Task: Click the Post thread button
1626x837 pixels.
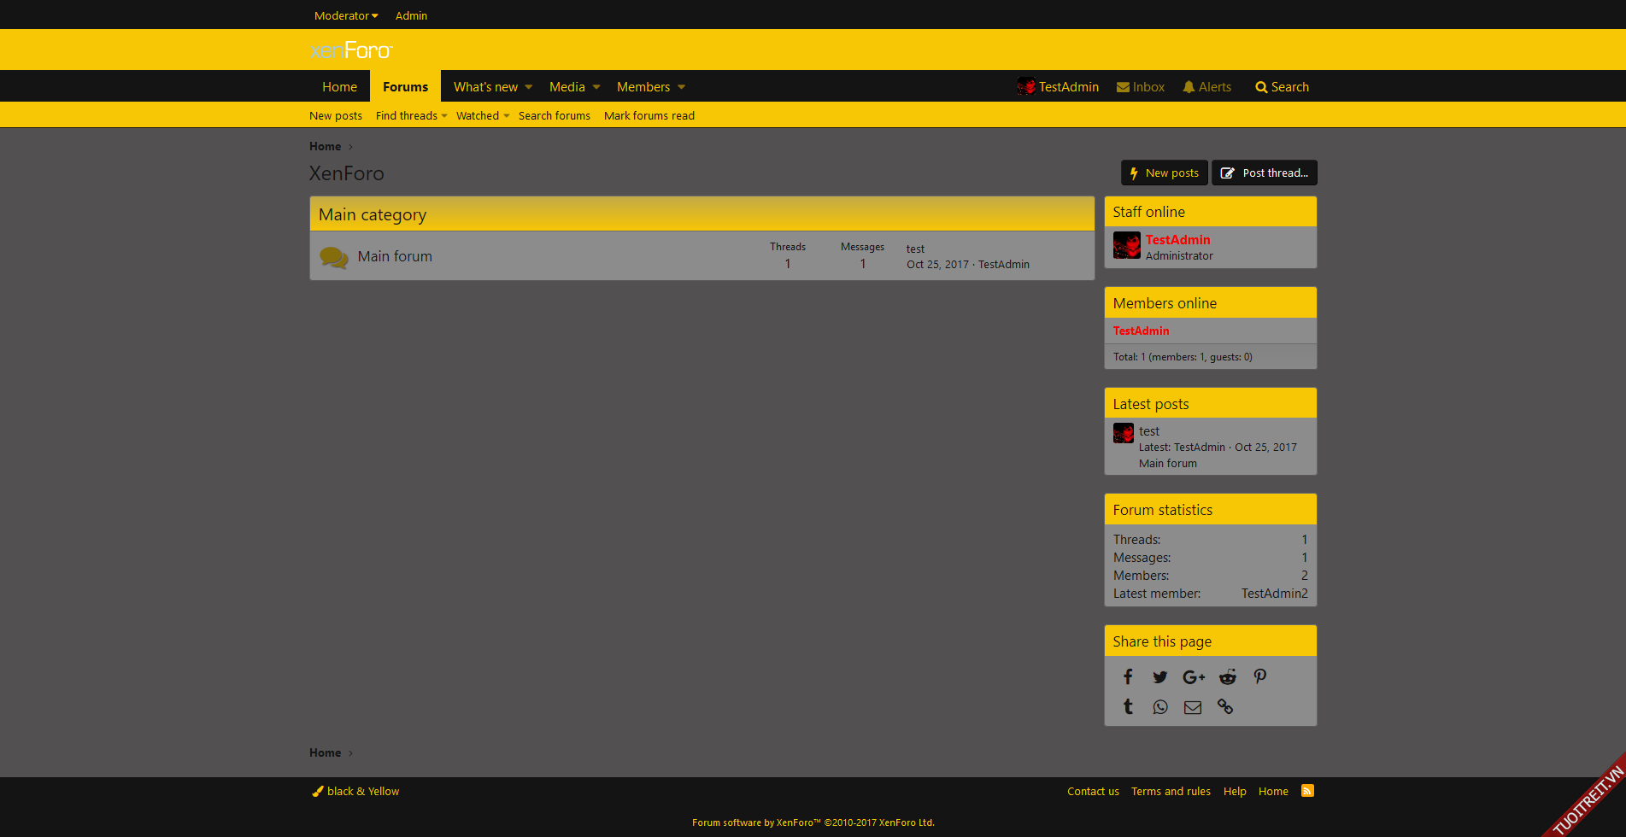Action: click(1265, 173)
